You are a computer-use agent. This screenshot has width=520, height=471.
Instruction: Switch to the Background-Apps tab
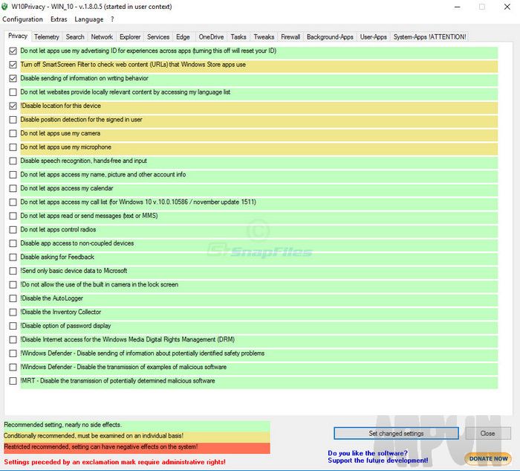point(330,37)
